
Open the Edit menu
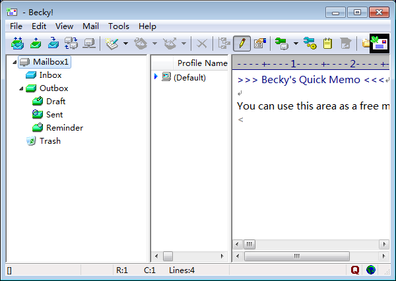coord(39,26)
